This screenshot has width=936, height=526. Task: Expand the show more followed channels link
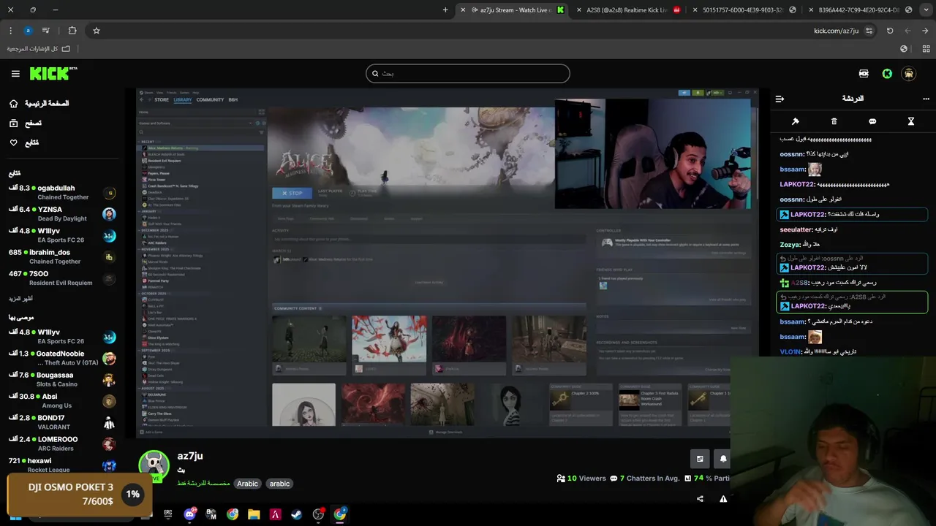click(20, 299)
